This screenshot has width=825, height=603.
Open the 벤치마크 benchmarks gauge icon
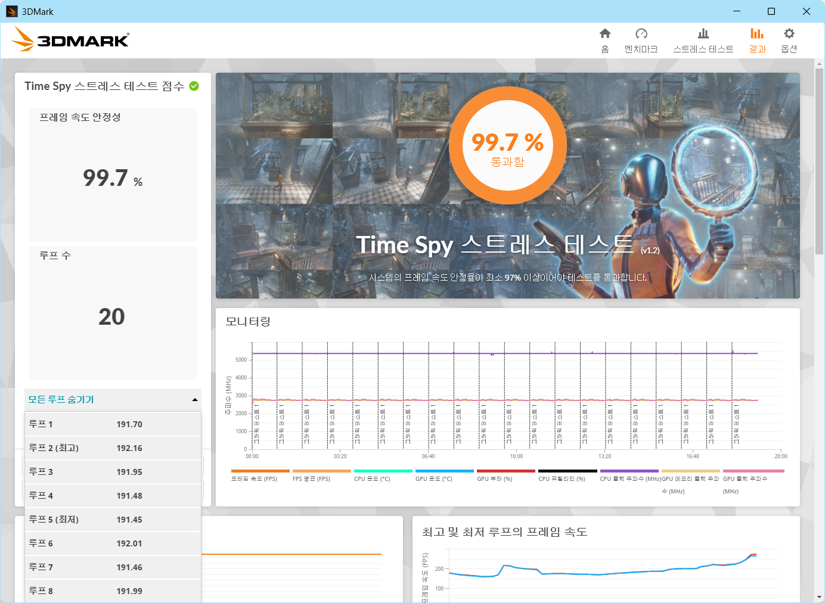(641, 33)
